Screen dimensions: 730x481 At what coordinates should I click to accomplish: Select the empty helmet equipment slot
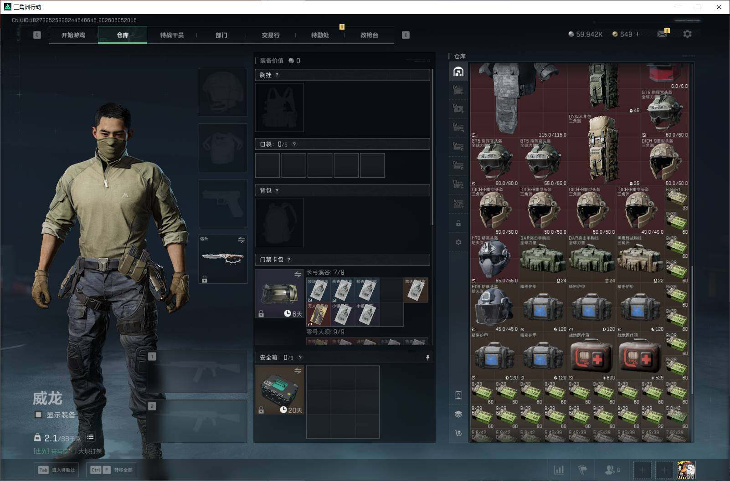point(223,92)
